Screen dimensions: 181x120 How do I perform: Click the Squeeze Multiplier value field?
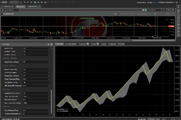37,73
